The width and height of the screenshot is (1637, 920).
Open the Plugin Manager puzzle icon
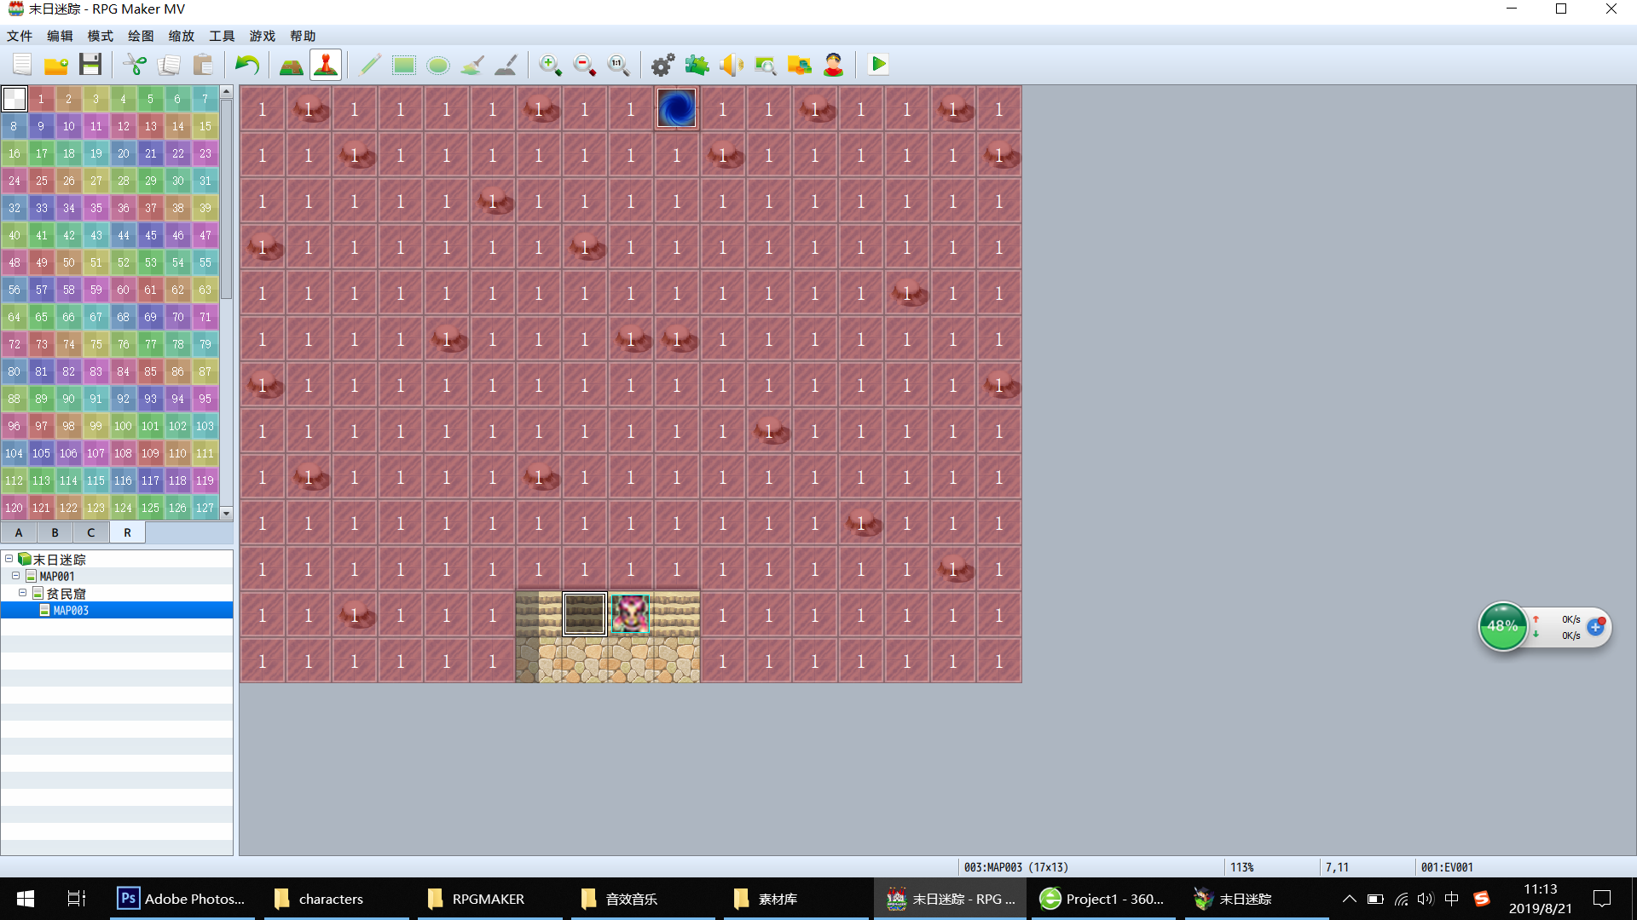click(697, 65)
